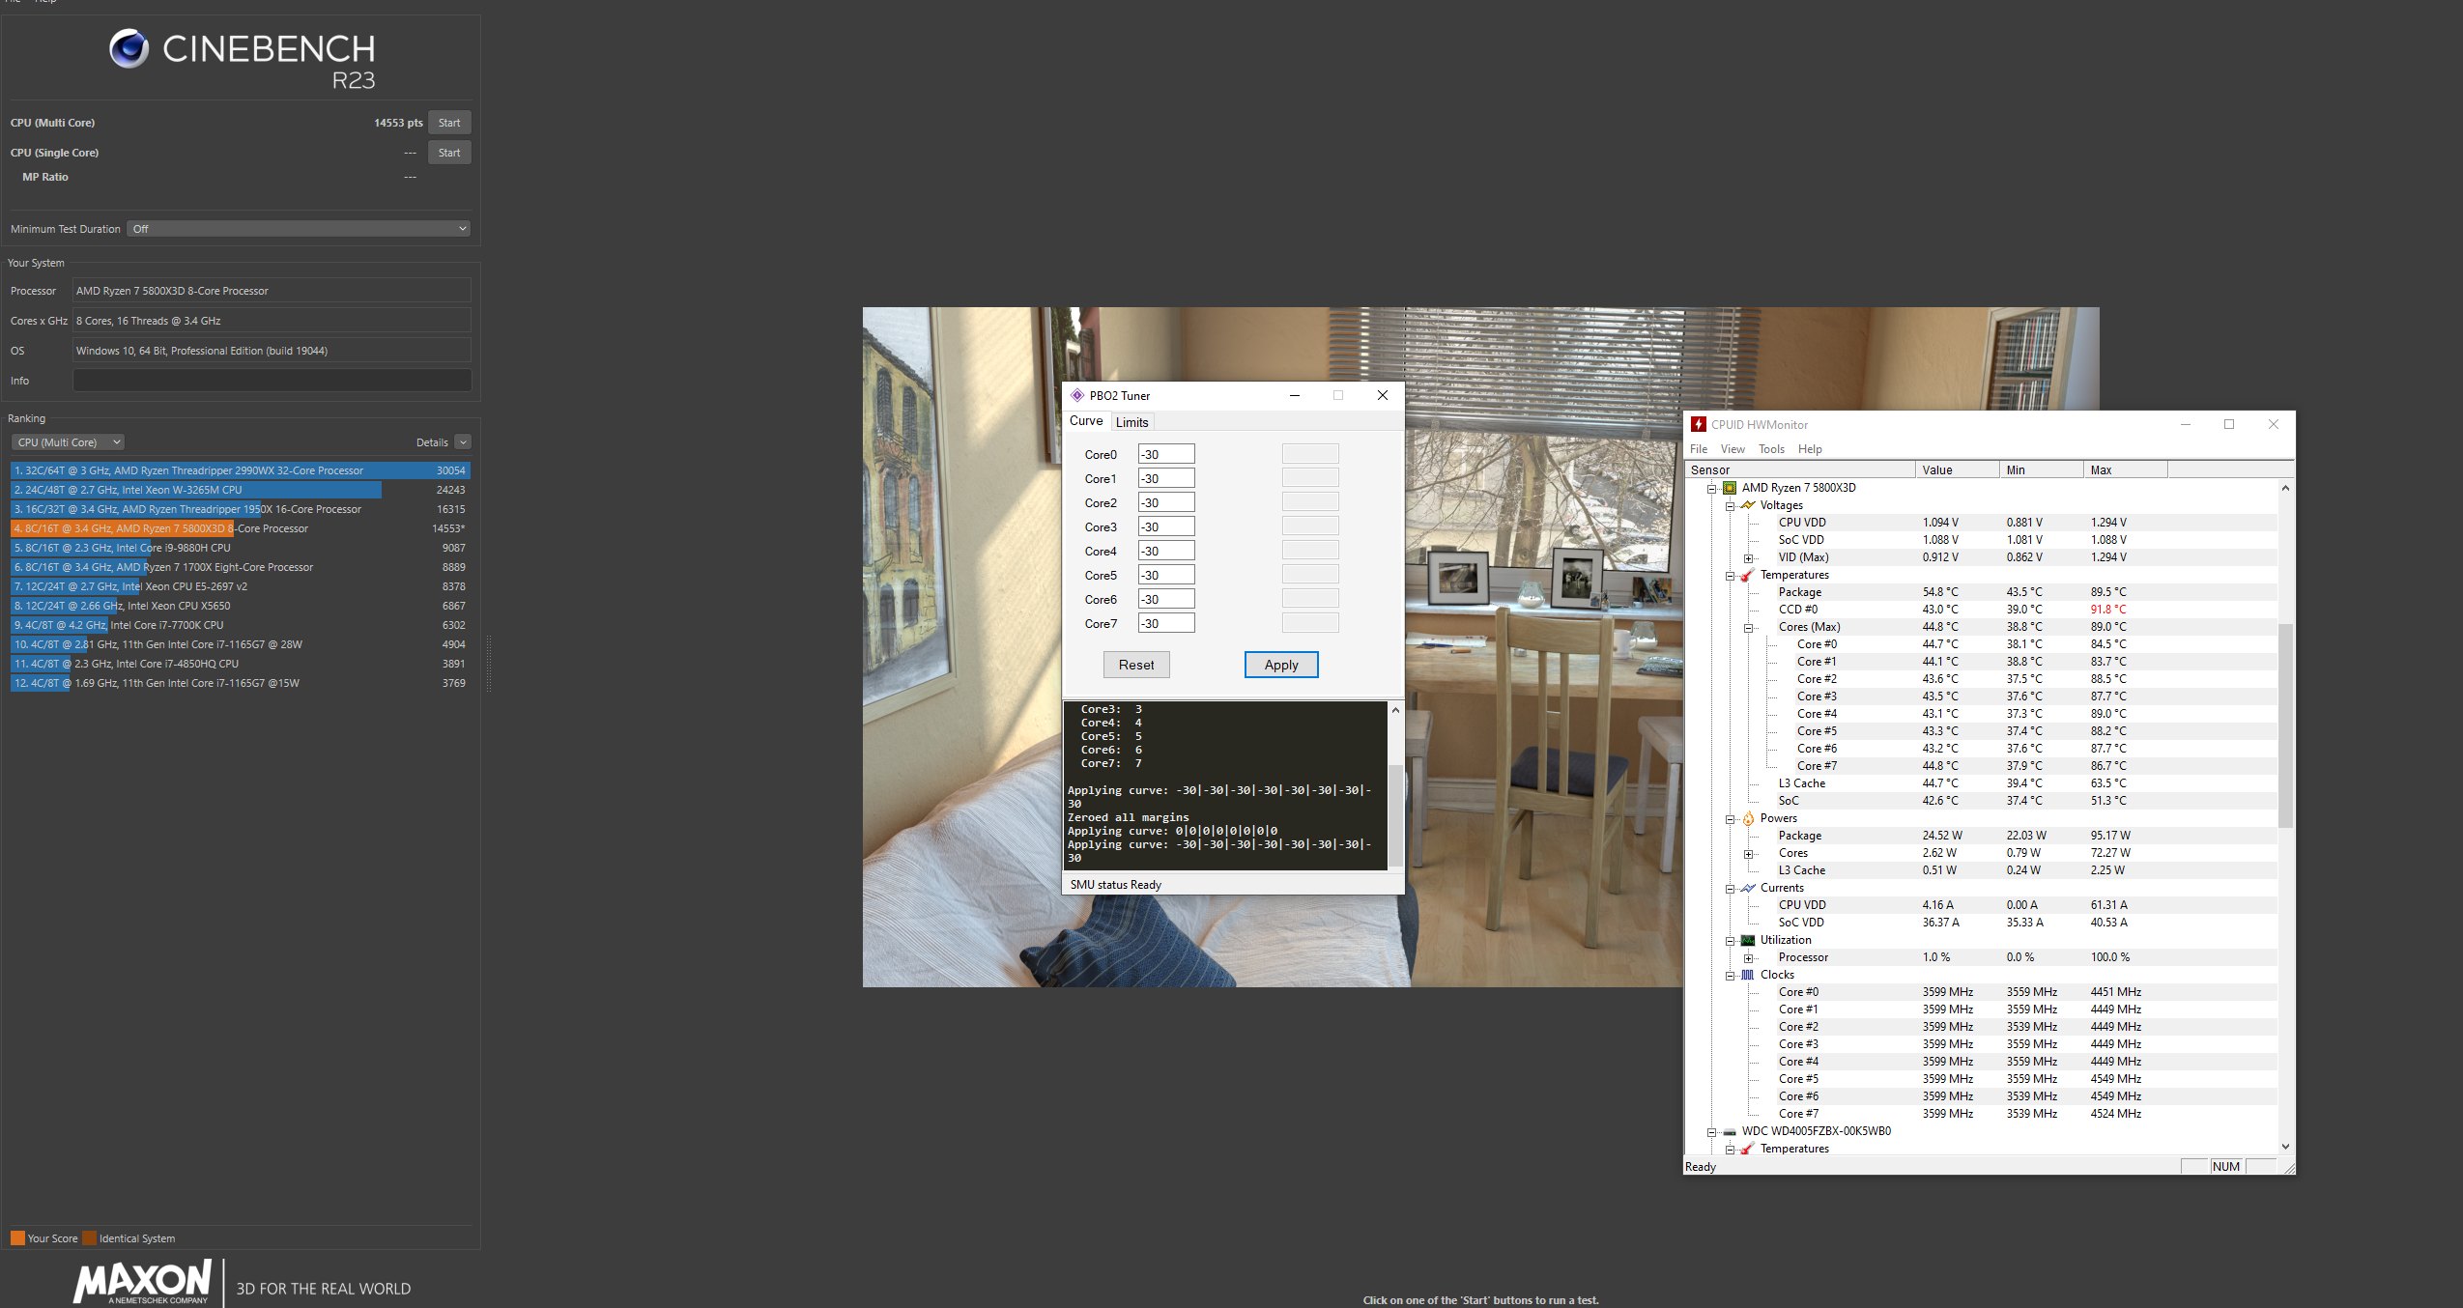Click the Core4 curve offset input field
Viewport: 2463px width, 1308px height.
1165,551
